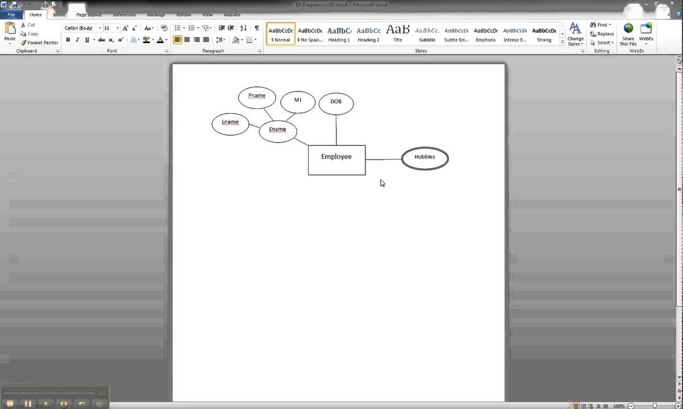The width and height of the screenshot is (683, 409).
Task: Select the Employee rectangle shape
Action: pos(336,160)
